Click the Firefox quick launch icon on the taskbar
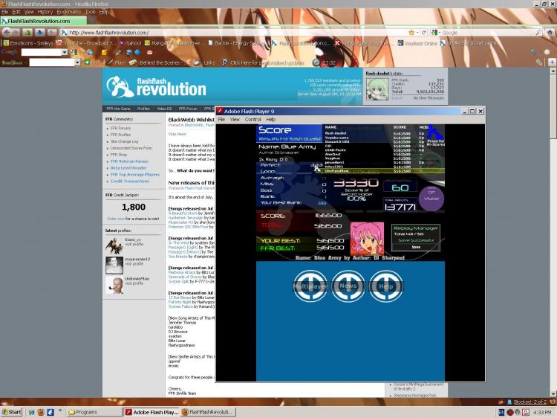 41,412
